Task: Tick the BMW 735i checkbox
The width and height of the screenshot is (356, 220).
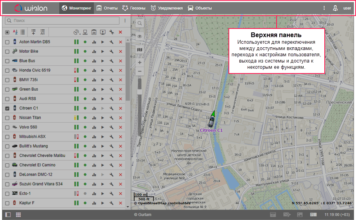Action: 7,80
